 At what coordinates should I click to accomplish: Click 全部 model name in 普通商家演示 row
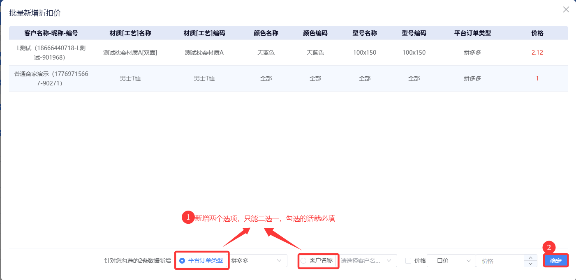click(x=365, y=78)
